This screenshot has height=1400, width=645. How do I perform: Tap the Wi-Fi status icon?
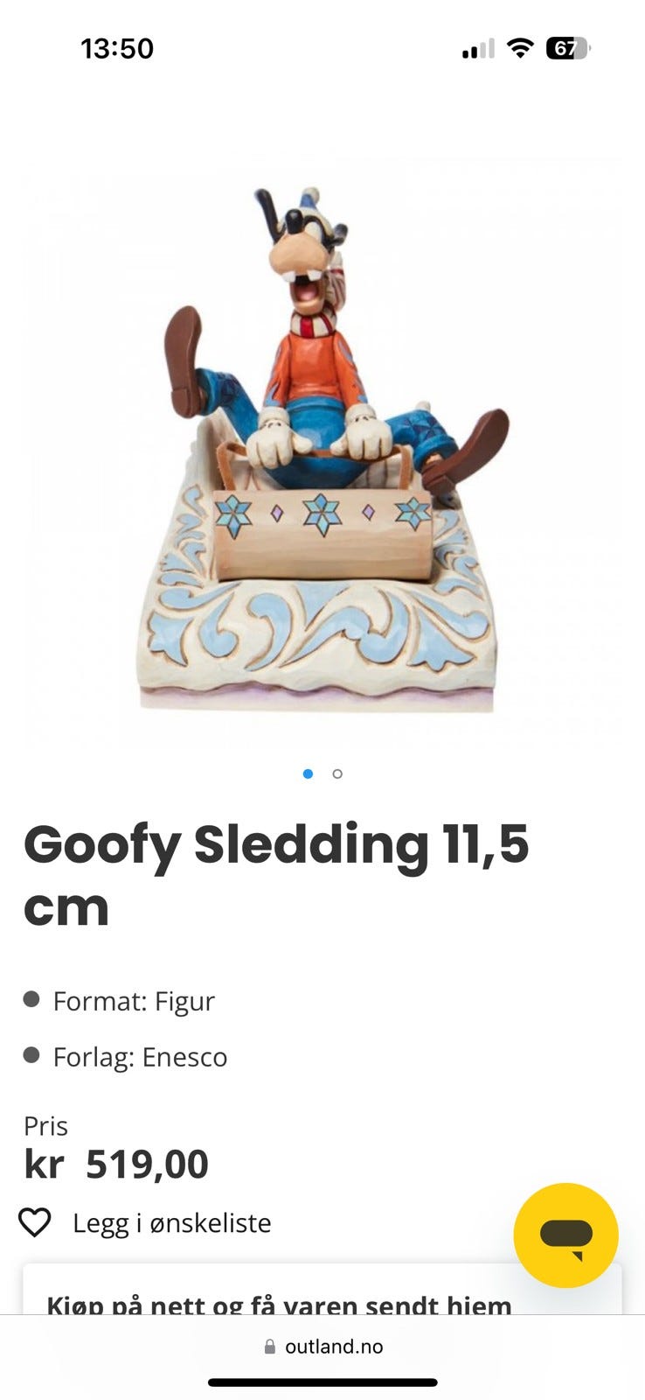(520, 48)
